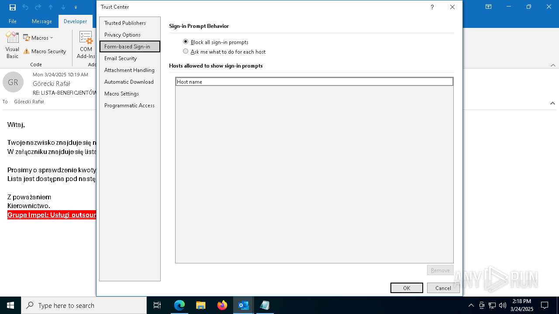The height and width of the screenshot is (314, 559).
Task: Click the notepad-like taskbar app icon
Action: coord(265,305)
